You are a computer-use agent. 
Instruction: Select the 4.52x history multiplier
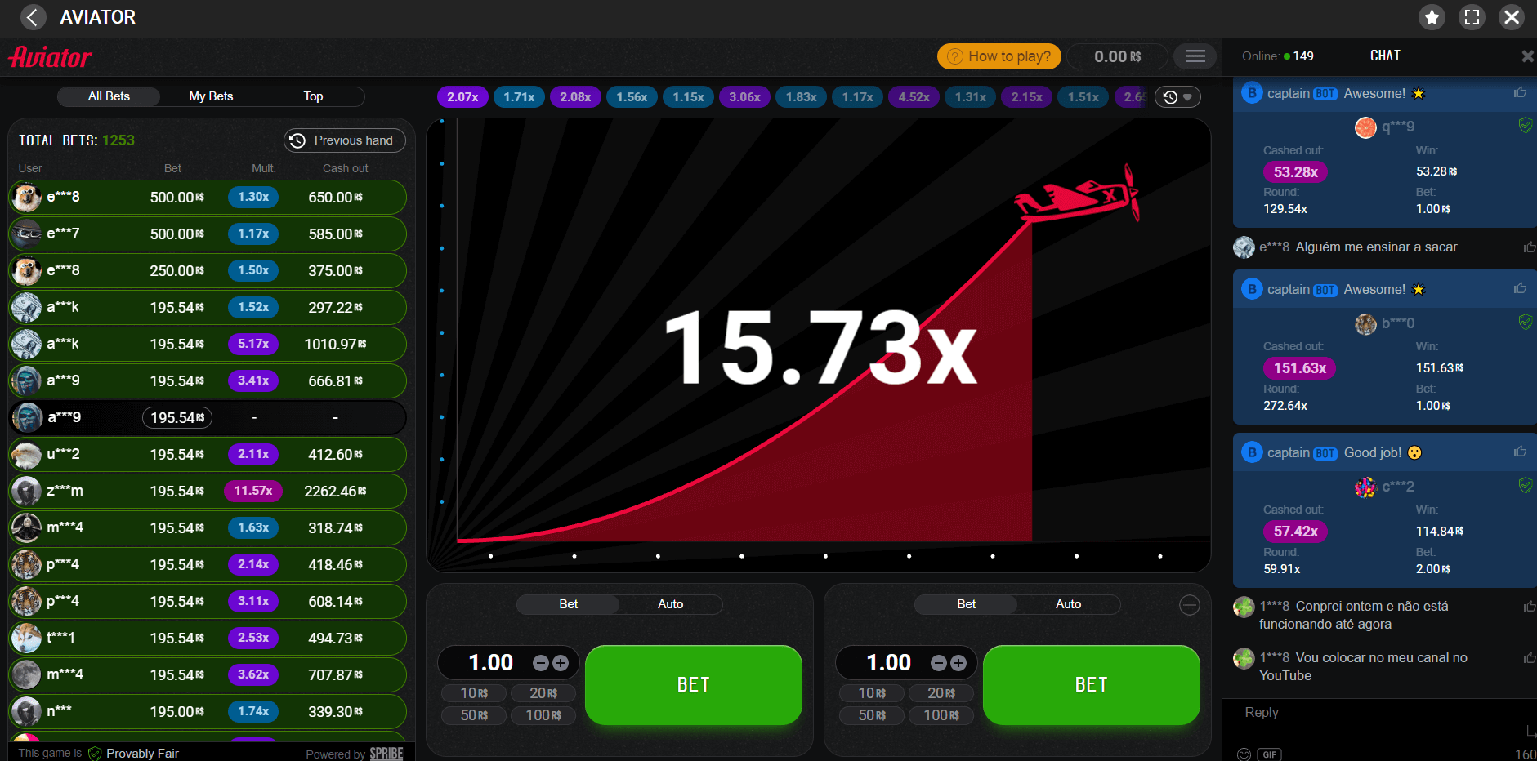[x=914, y=97]
